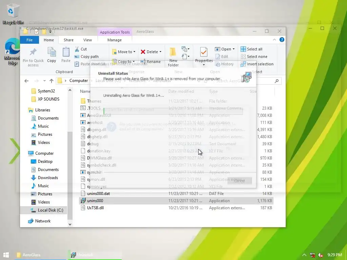The width and height of the screenshot is (347, 260).
Task: Launch Microsoft Edge from the desktop
Action: pos(12,51)
